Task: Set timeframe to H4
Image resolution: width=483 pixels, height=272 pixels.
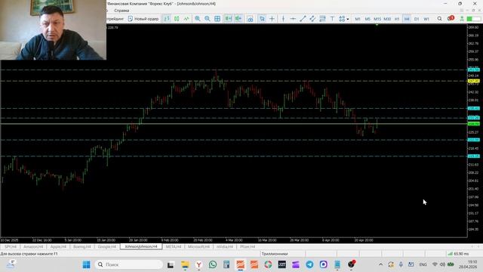Action: 407,19
